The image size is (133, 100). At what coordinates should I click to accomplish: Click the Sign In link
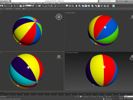coord(126,1)
